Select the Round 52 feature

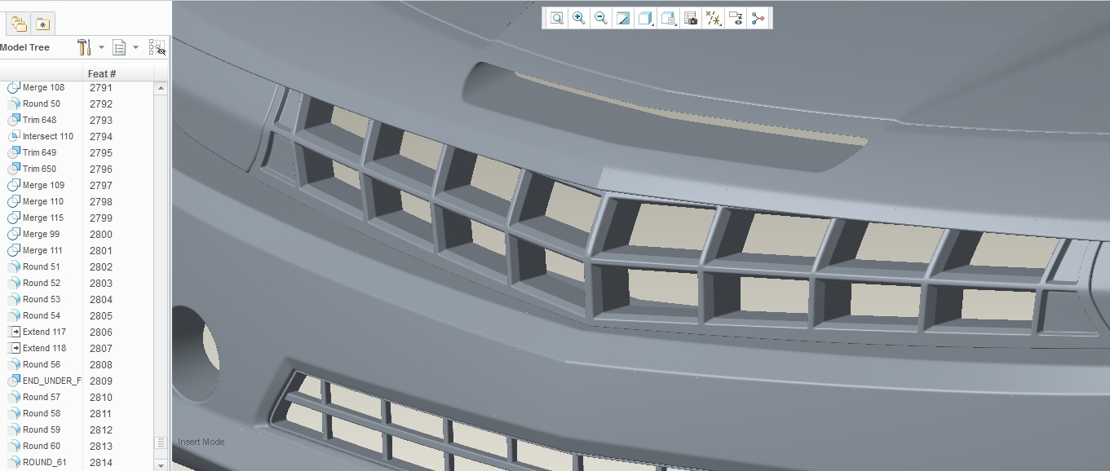coord(42,283)
